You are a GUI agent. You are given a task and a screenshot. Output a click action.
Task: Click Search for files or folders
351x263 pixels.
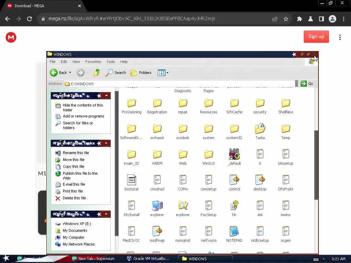click(78, 125)
